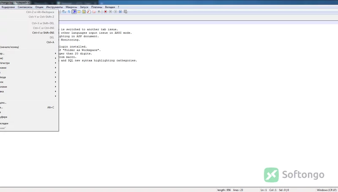
Task: Click the Ctrl+C or Ctrl+INS copy entry
Action: pos(29,28)
